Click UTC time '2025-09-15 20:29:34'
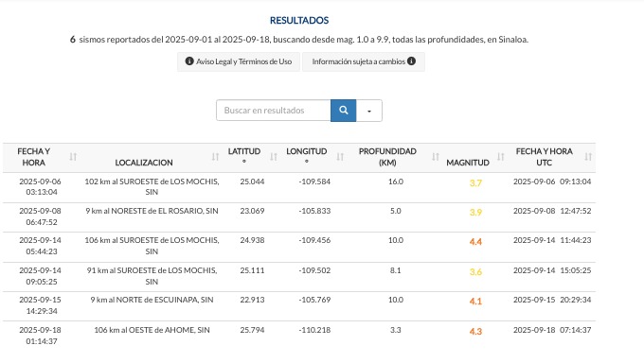Screen dimensions: 644x363 (552, 300)
